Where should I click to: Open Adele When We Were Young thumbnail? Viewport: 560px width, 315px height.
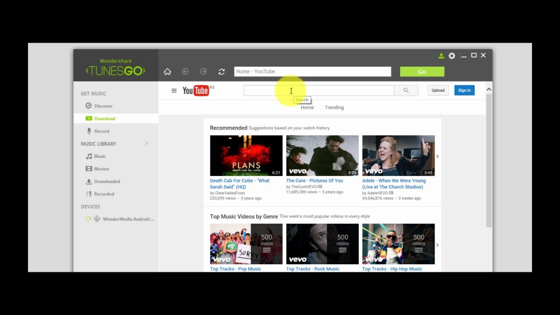tap(399, 156)
